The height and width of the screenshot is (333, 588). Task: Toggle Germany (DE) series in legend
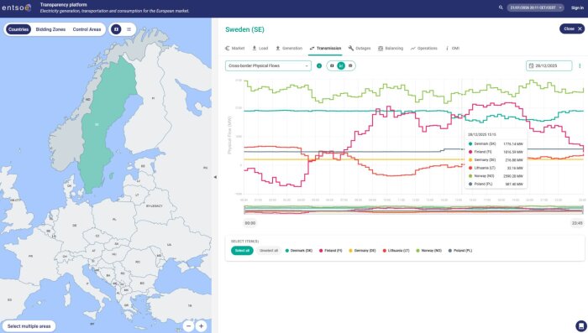[362, 251]
